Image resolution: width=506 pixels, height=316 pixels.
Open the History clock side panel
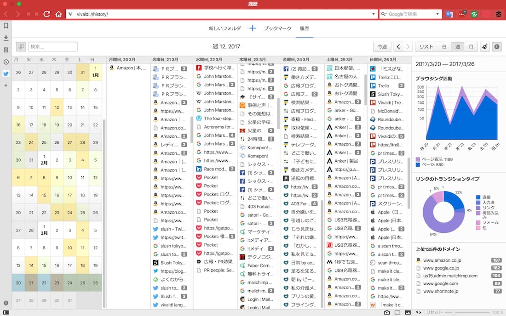[6, 62]
